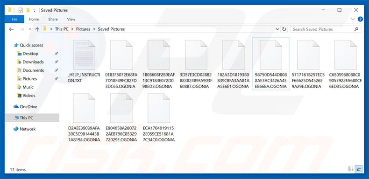Unpin Pictures from Quick access pin icon
369x179 pixels.
(x=56, y=79)
